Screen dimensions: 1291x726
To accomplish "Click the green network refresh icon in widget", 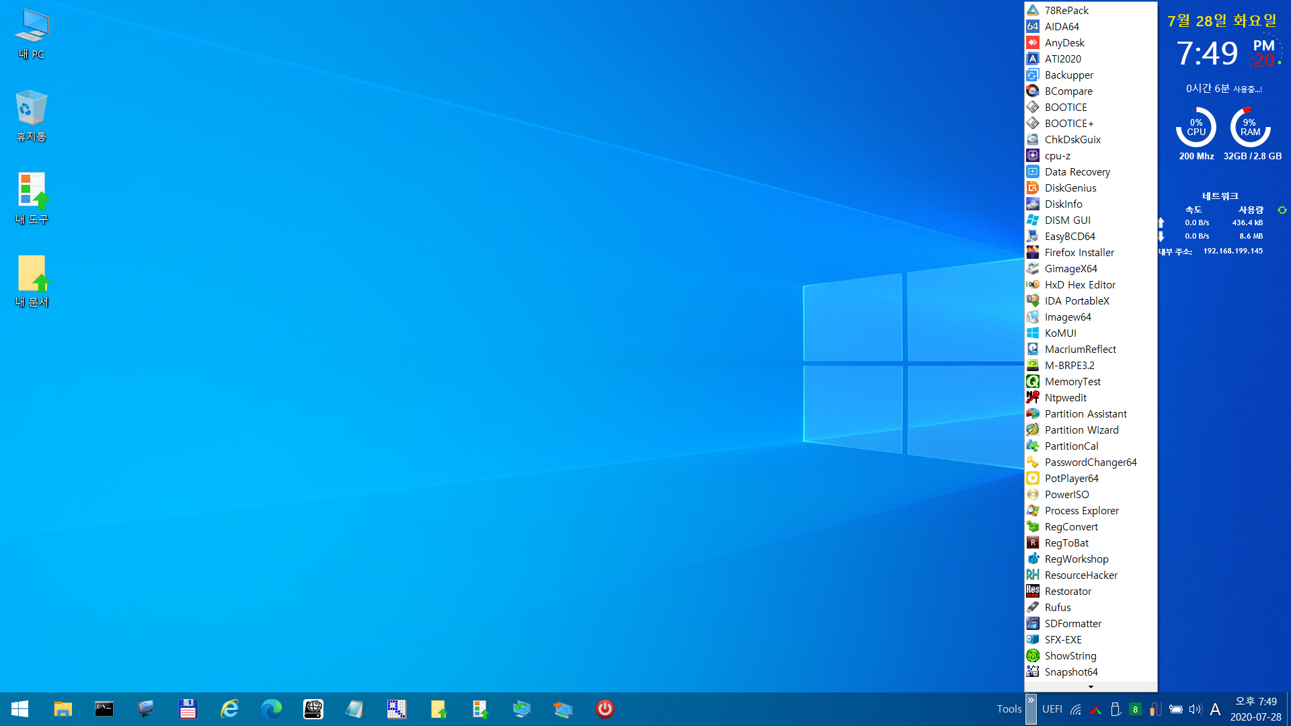I will click(x=1282, y=210).
